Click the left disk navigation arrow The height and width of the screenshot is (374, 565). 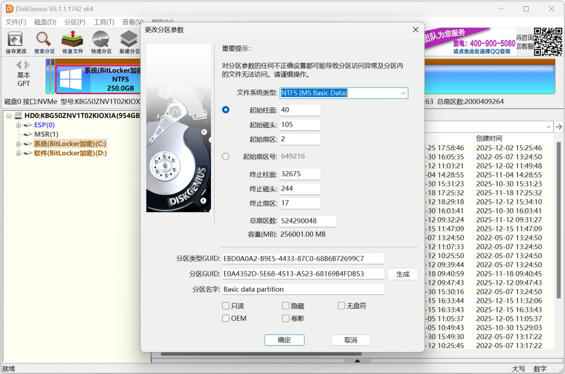coord(19,65)
